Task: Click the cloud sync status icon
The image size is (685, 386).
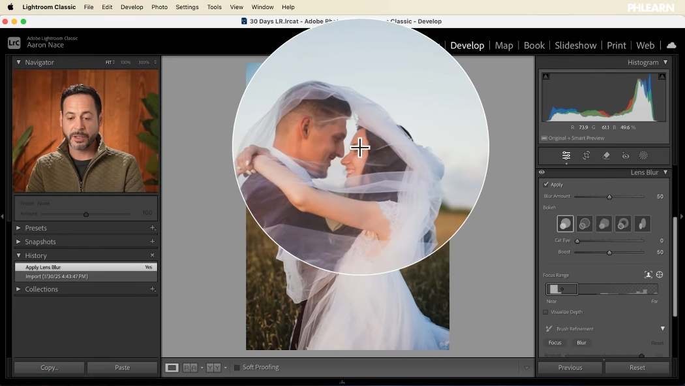Action: coord(671,45)
